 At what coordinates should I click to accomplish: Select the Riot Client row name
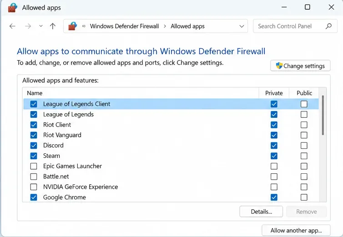(x=57, y=125)
